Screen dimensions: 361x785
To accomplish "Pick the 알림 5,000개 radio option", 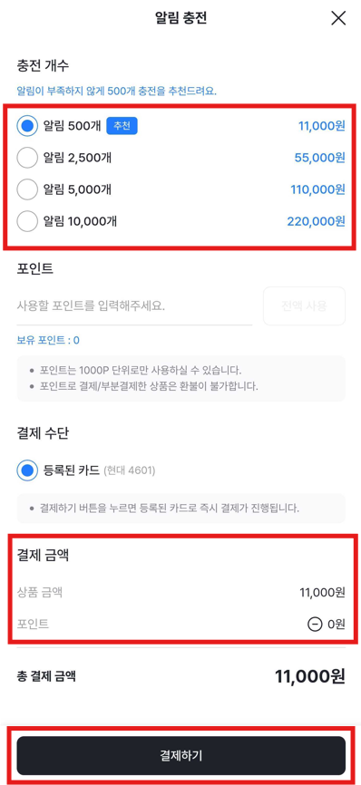I will (27, 189).
